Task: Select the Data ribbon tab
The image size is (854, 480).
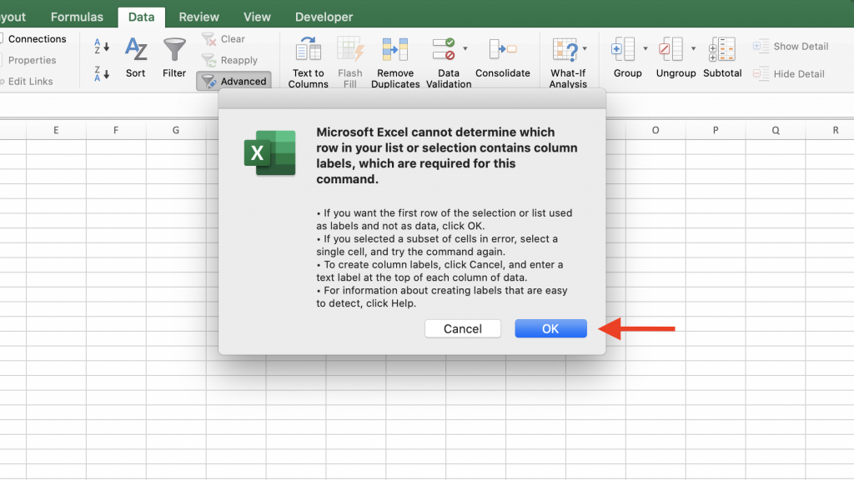Action: pos(141,17)
